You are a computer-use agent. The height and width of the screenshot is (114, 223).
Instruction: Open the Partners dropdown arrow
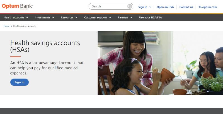point(131,17)
